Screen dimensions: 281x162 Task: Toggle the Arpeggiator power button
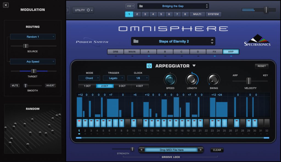[x=149, y=66]
